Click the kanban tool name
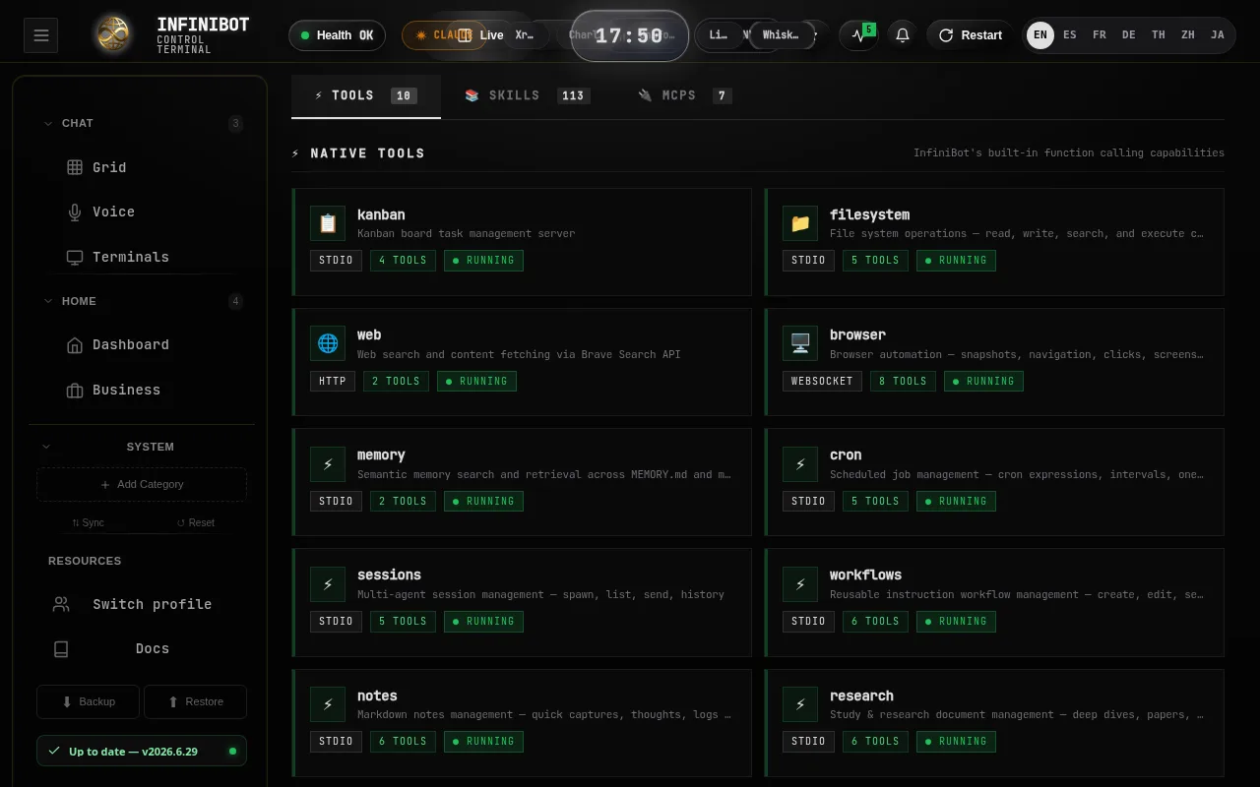The image size is (1260, 787). coord(381,214)
